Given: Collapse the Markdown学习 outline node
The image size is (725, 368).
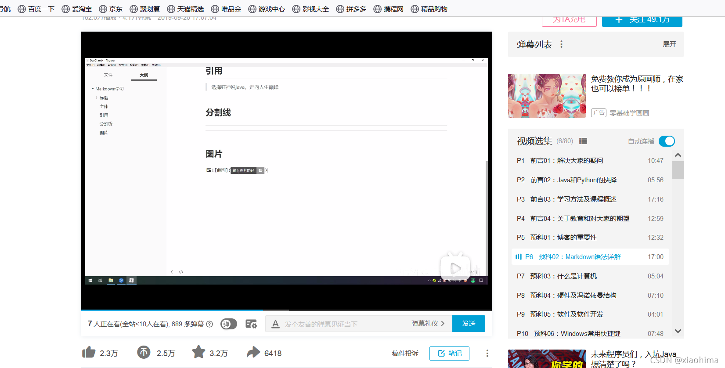Looking at the screenshot, I should tap(93, 89).
